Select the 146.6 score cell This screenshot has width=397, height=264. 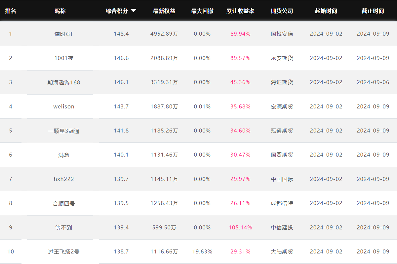point(121,58)
